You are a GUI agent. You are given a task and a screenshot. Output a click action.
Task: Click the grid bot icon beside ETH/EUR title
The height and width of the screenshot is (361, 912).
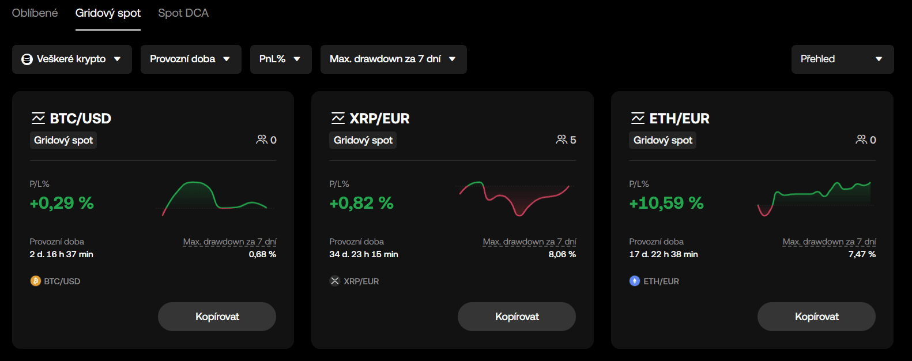pyautogui.click(x=638, y=118)
